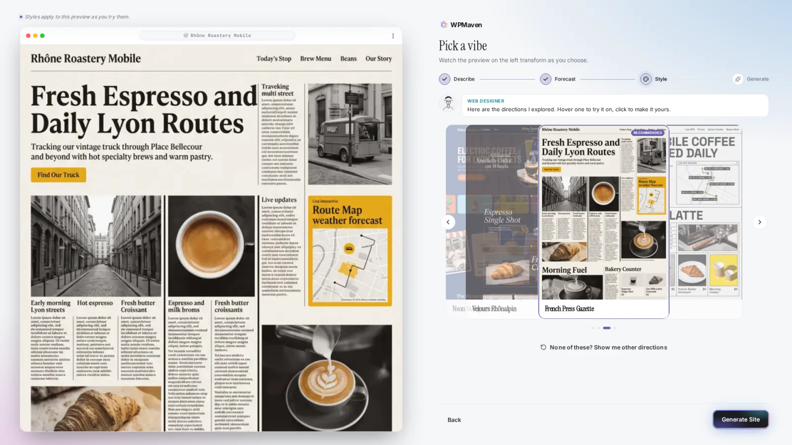This screenshot has width=792, height=445.
Task: Click the Style step label
Action: pyautogui.click(x=661, y=79)
